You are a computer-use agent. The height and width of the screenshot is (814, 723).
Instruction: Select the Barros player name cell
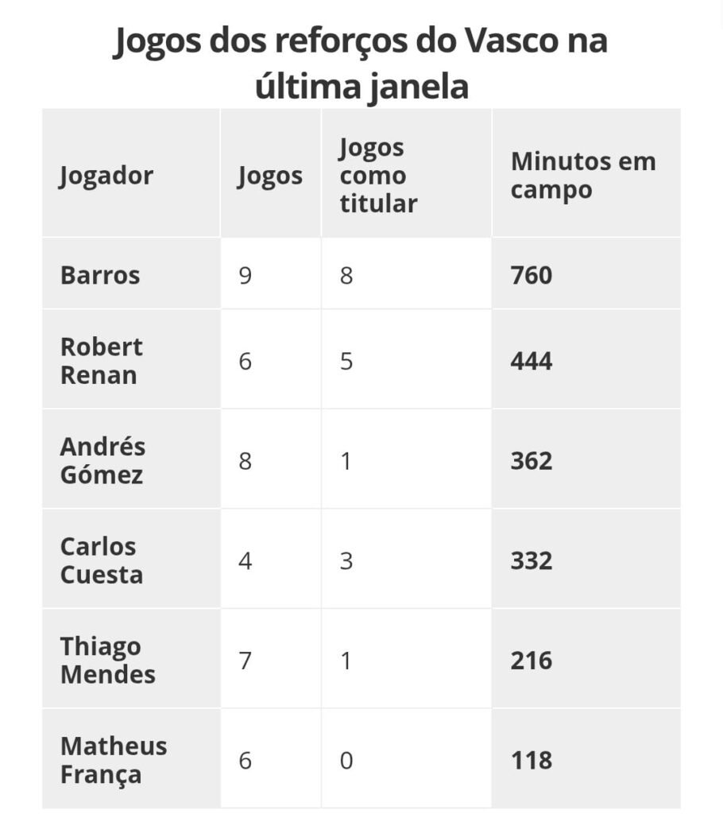click(x=100, y=275)
